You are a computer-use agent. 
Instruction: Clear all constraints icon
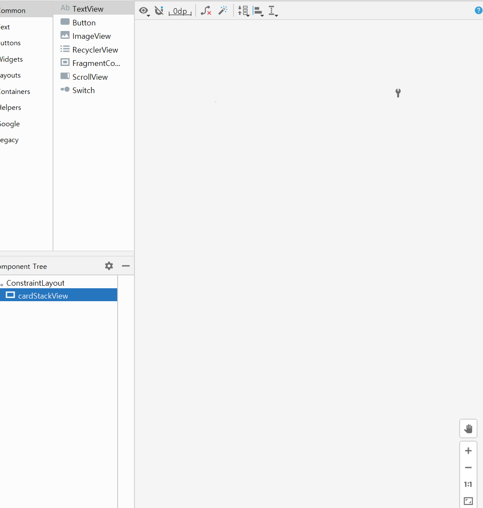point(206,11)
